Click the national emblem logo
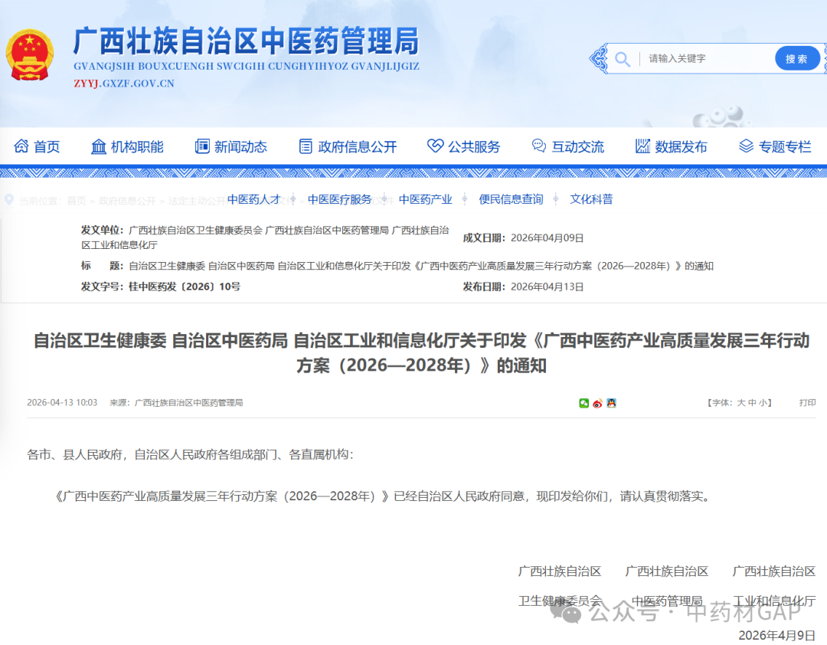This screenshot has height=645, width=827. point(30,55)
